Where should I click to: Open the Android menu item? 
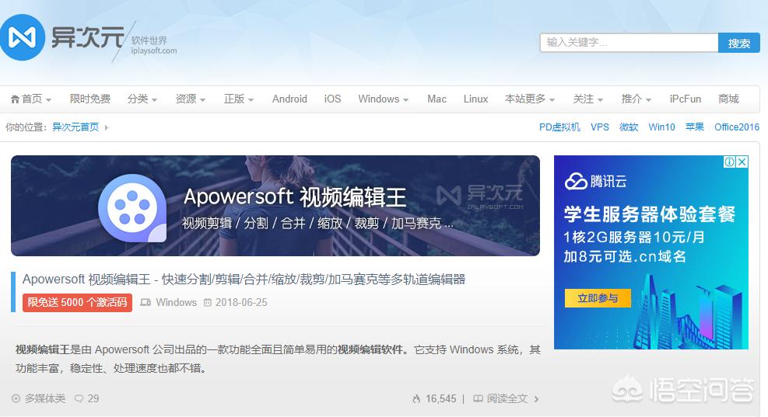coord(289,99)
